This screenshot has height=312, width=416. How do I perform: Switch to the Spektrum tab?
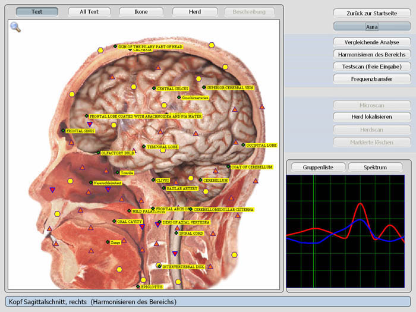click(374, 168)
